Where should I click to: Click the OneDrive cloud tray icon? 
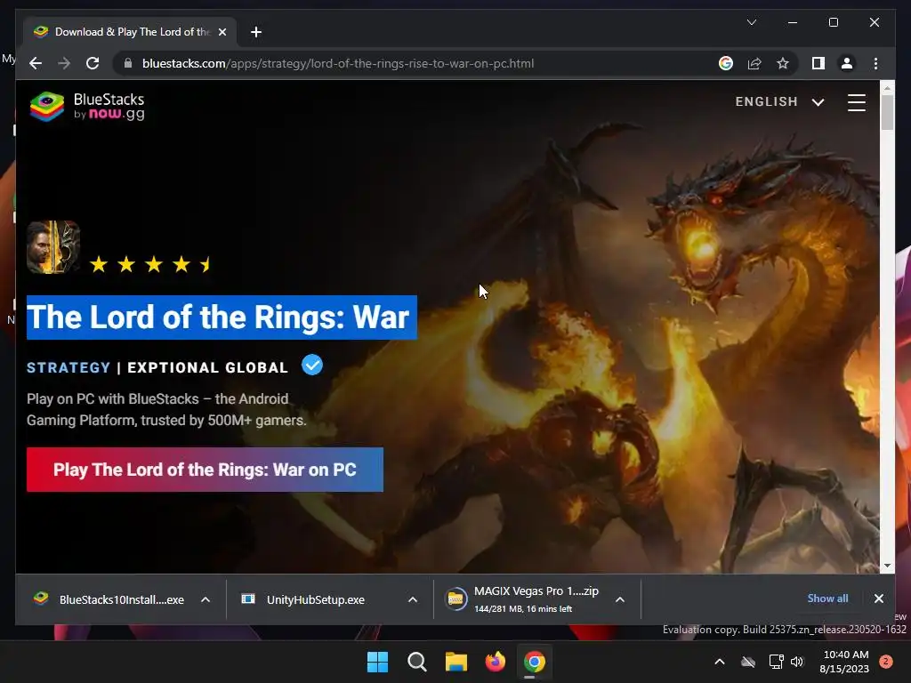point(748,662)
